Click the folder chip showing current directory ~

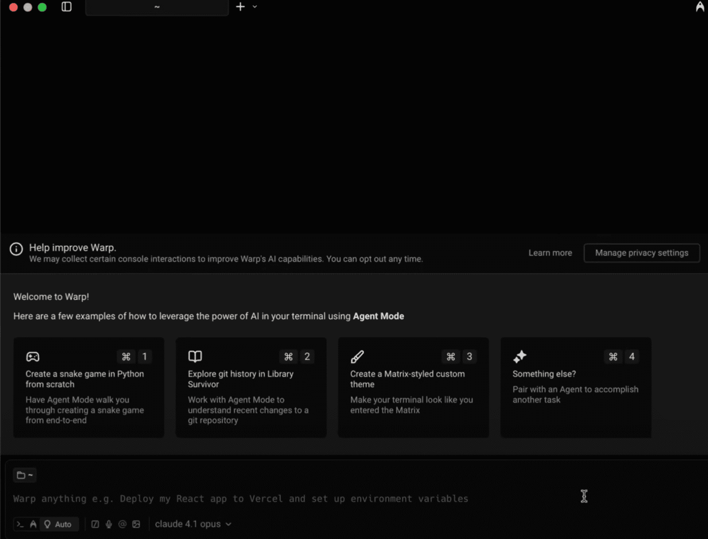pyautogui.click(x=25, y=475)
